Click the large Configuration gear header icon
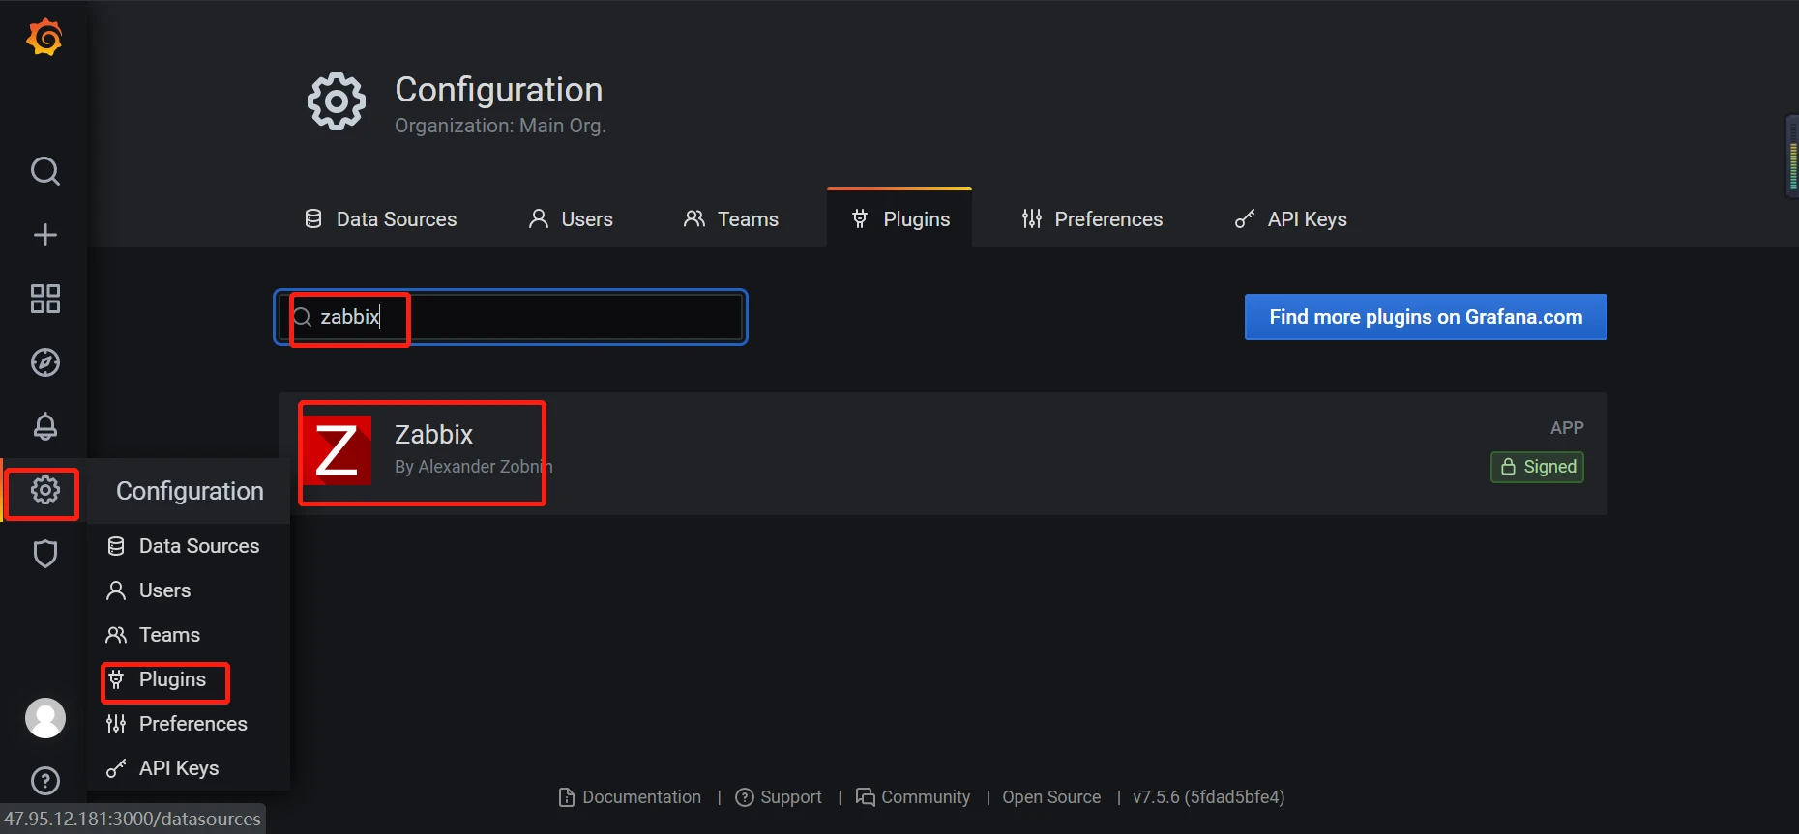This screenshot has width=1799, height=834. pos(337,101)
